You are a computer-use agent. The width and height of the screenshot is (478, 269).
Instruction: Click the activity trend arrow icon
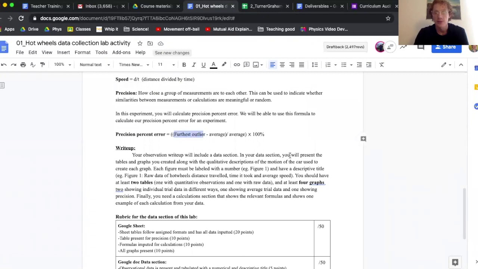pyautogui.click(x=403, y=47)
